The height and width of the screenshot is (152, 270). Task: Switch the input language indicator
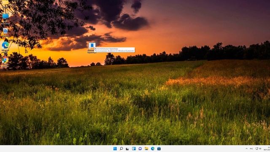tap(251, 149)
